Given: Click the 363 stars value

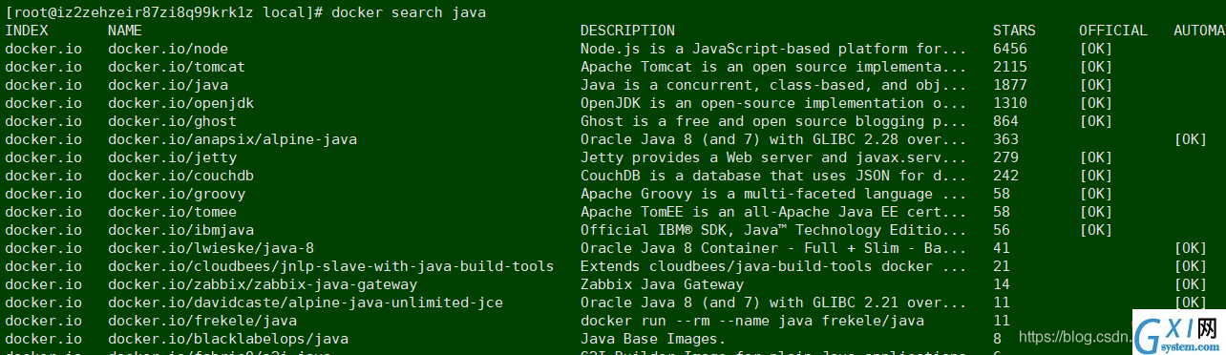Looking at the screenshot, I should [x=1005, y=139].
